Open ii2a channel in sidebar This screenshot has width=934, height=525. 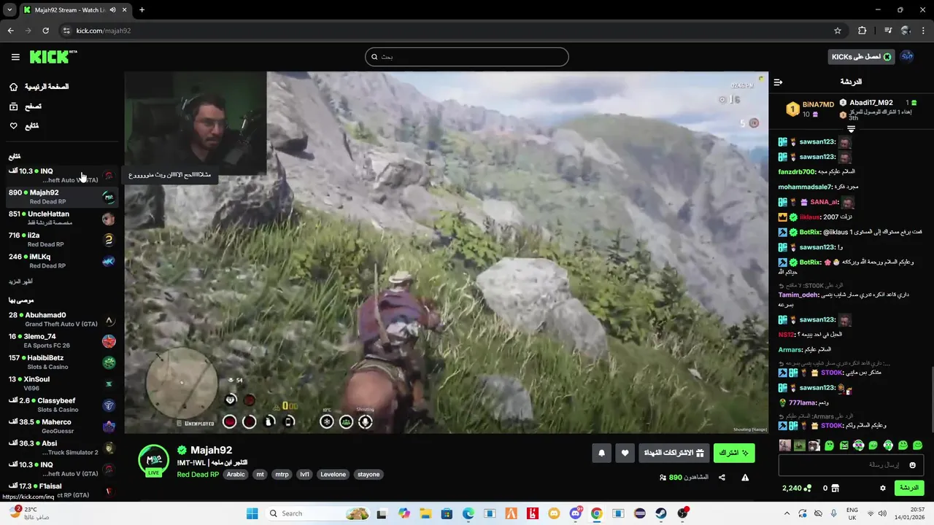point(61,240)
